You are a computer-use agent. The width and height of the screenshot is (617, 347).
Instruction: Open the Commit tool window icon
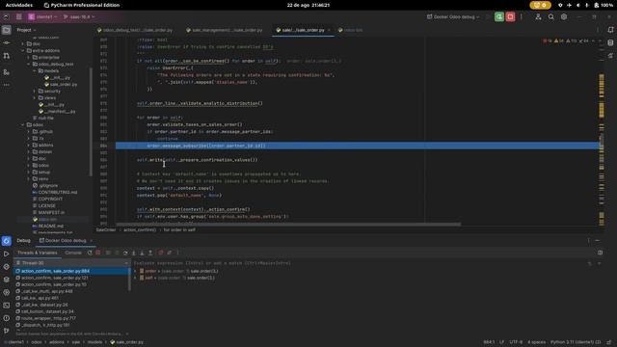coord(7,42)
